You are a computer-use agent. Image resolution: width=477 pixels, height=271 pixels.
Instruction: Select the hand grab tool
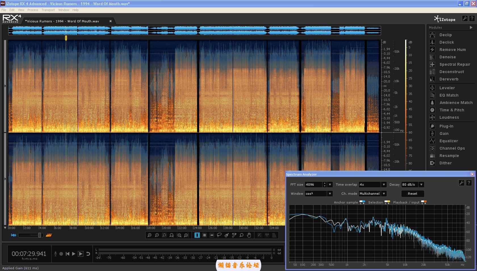(x=249, y=235)
